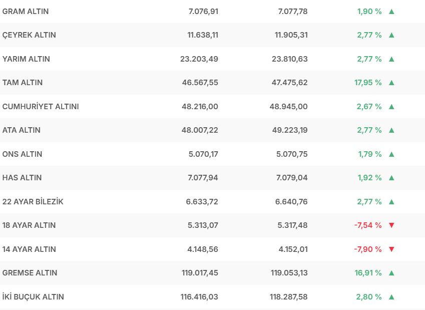Click the up arrow in GREMSE ALTIN row
Viewport: 425px width, 310px height.
coord(391,273)
